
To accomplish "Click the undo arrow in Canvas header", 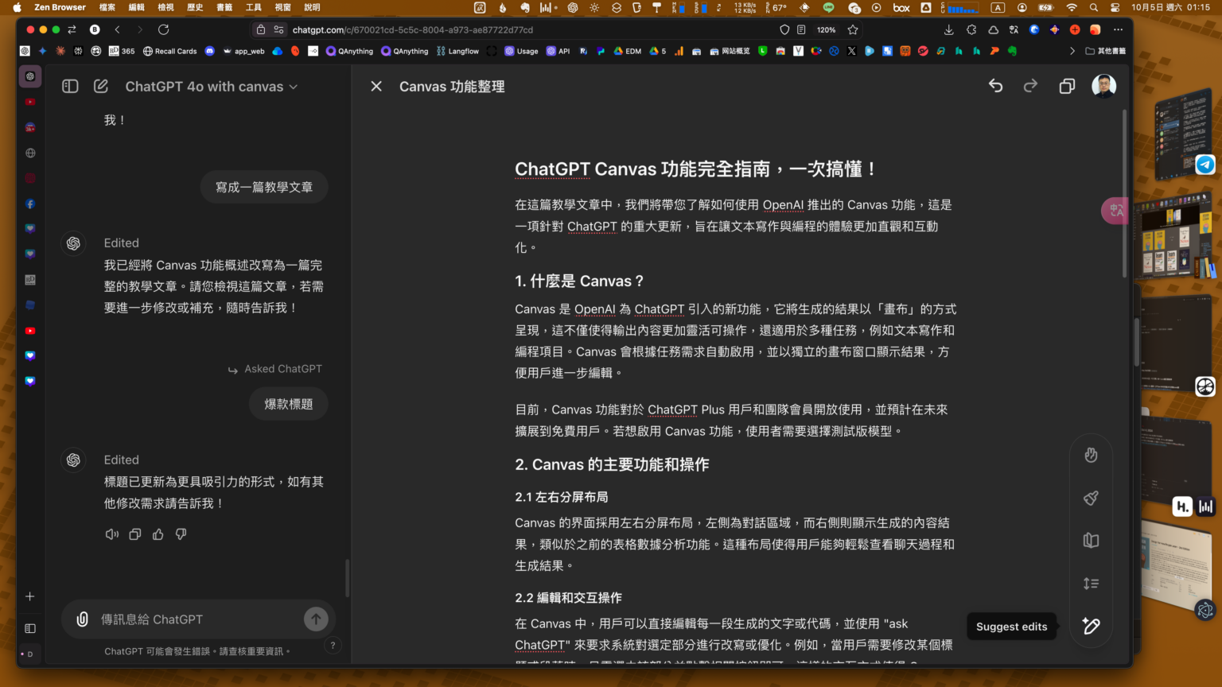I will 995,86.
